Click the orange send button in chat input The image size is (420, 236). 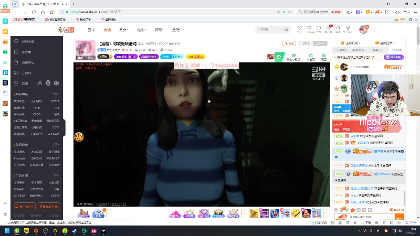click(399, 218)
